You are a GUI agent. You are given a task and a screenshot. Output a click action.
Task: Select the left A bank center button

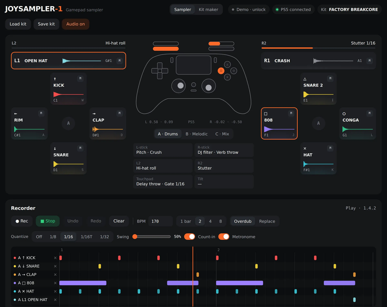[x=68, y=123]
